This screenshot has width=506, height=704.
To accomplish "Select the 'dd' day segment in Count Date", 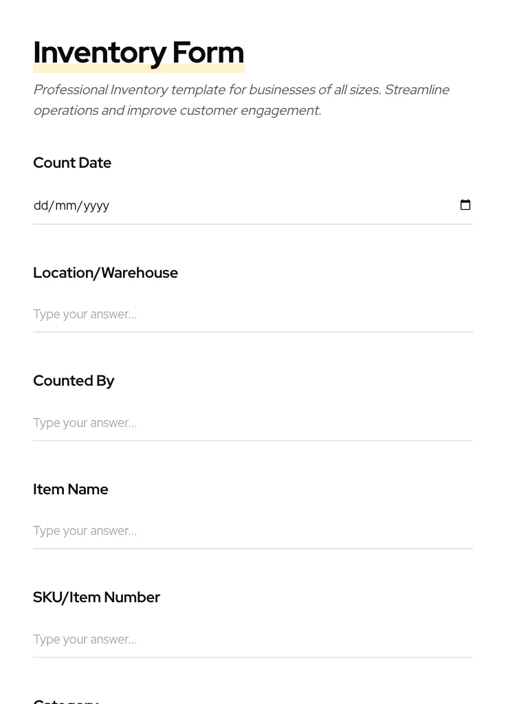I will tap(41, 206).
